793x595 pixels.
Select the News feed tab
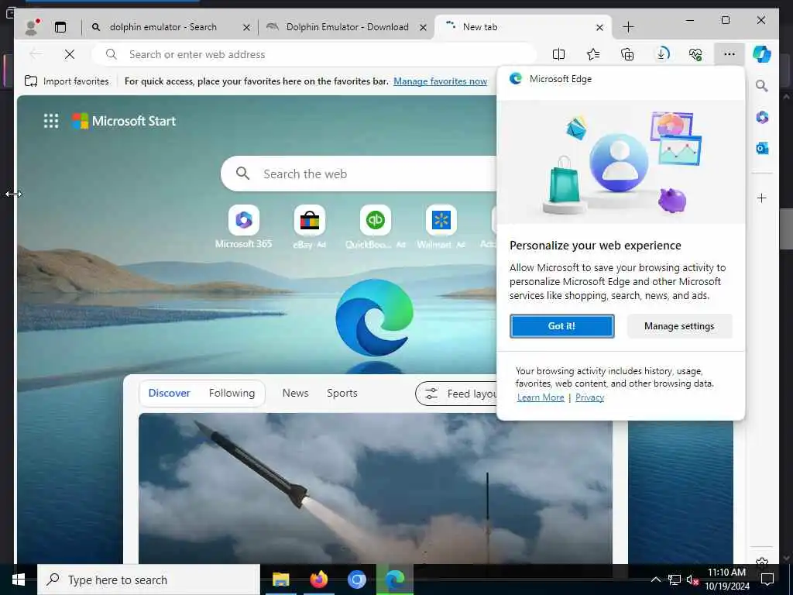(x=295, y=393)
